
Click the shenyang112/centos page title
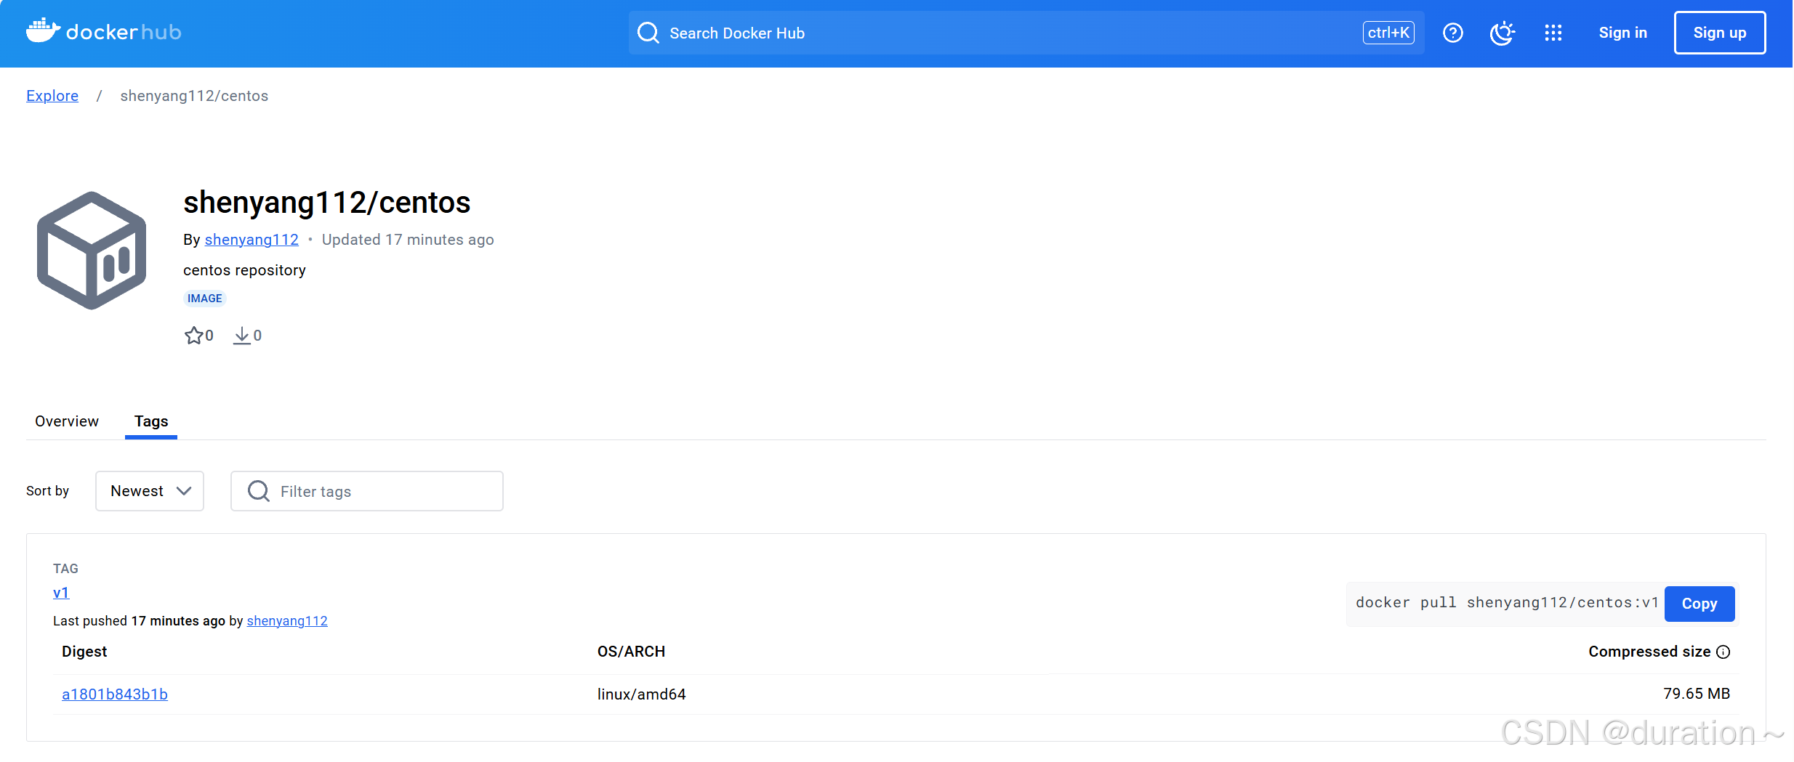[x=327, y=203]
